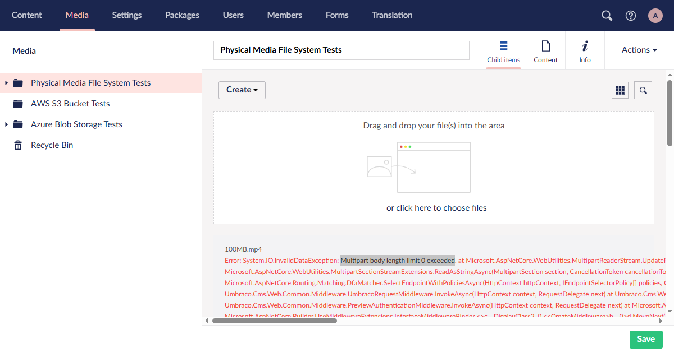The image size is (674, 353).
Task: Switch to grid view layout icon
Action: click(x=620, y=90)
